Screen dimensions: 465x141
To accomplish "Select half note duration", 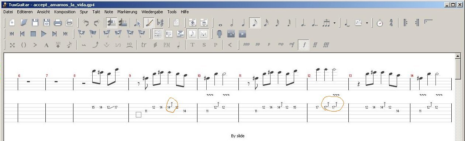I will 232,23.
